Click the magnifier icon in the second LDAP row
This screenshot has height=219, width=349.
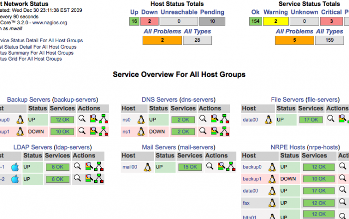tap(77, 179)
